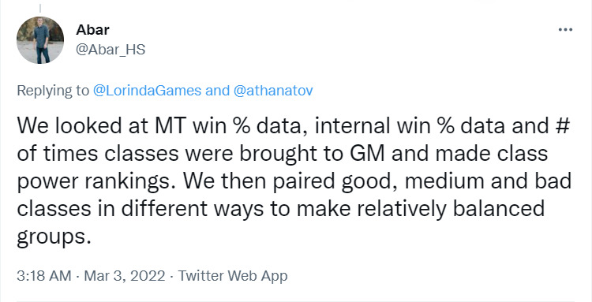Click the last word 'groups.' of the tweet
This screenshot has width=592, height=302.
(x=54, y=237)
